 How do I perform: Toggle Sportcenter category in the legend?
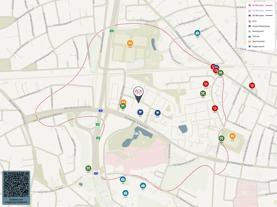pyautogui.click(x=257, y=41)
